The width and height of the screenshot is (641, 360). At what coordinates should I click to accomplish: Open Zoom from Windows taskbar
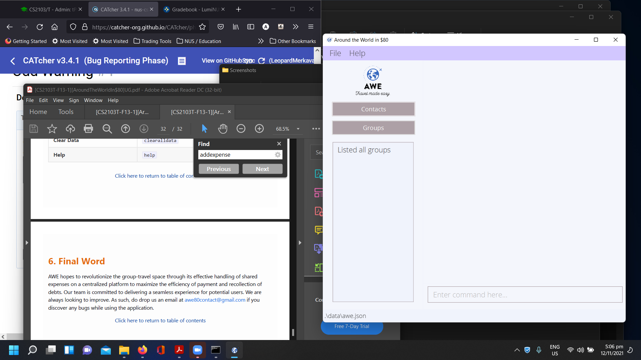197,350
